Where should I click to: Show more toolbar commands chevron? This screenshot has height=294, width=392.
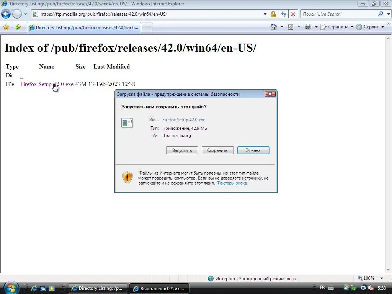[389, 23]
